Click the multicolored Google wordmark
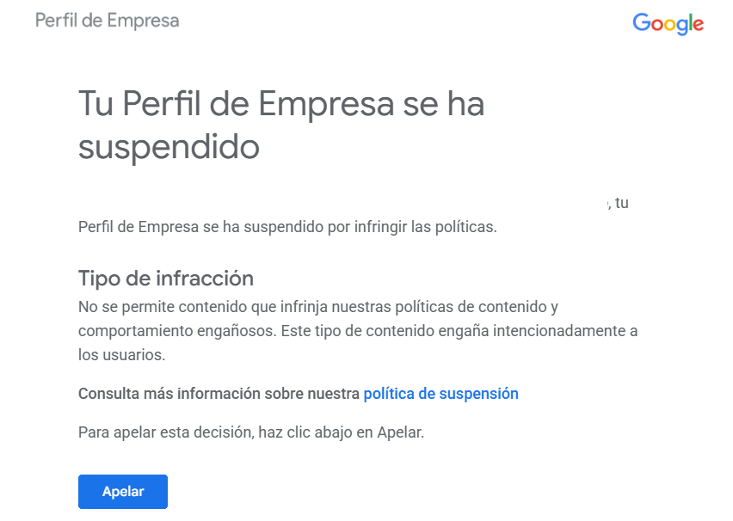Viewport: 733px width, 521px height. point(668,23)
